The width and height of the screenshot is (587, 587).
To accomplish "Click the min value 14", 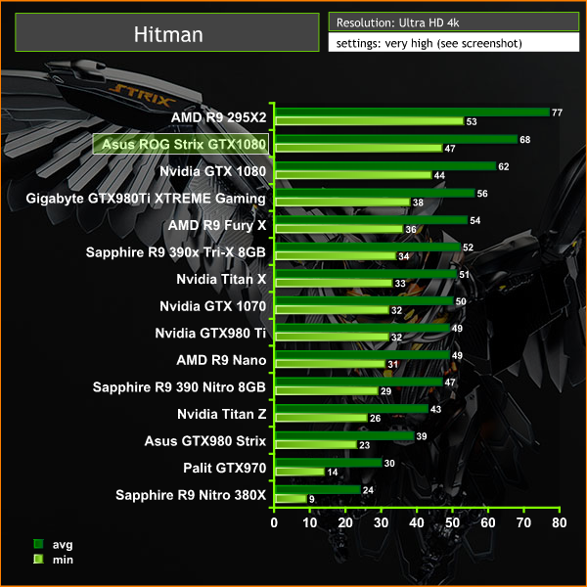I will pos(332,473).
